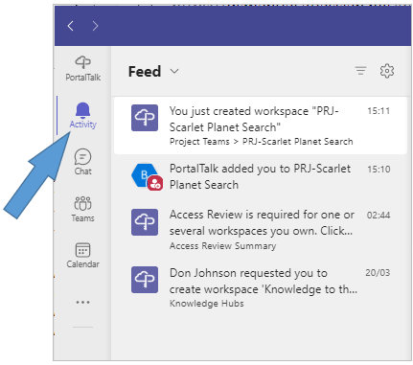This screenshot has height=365, width=413.
Task: Click avatar on 'PortalTalk added you' notification
Action: 147,176
